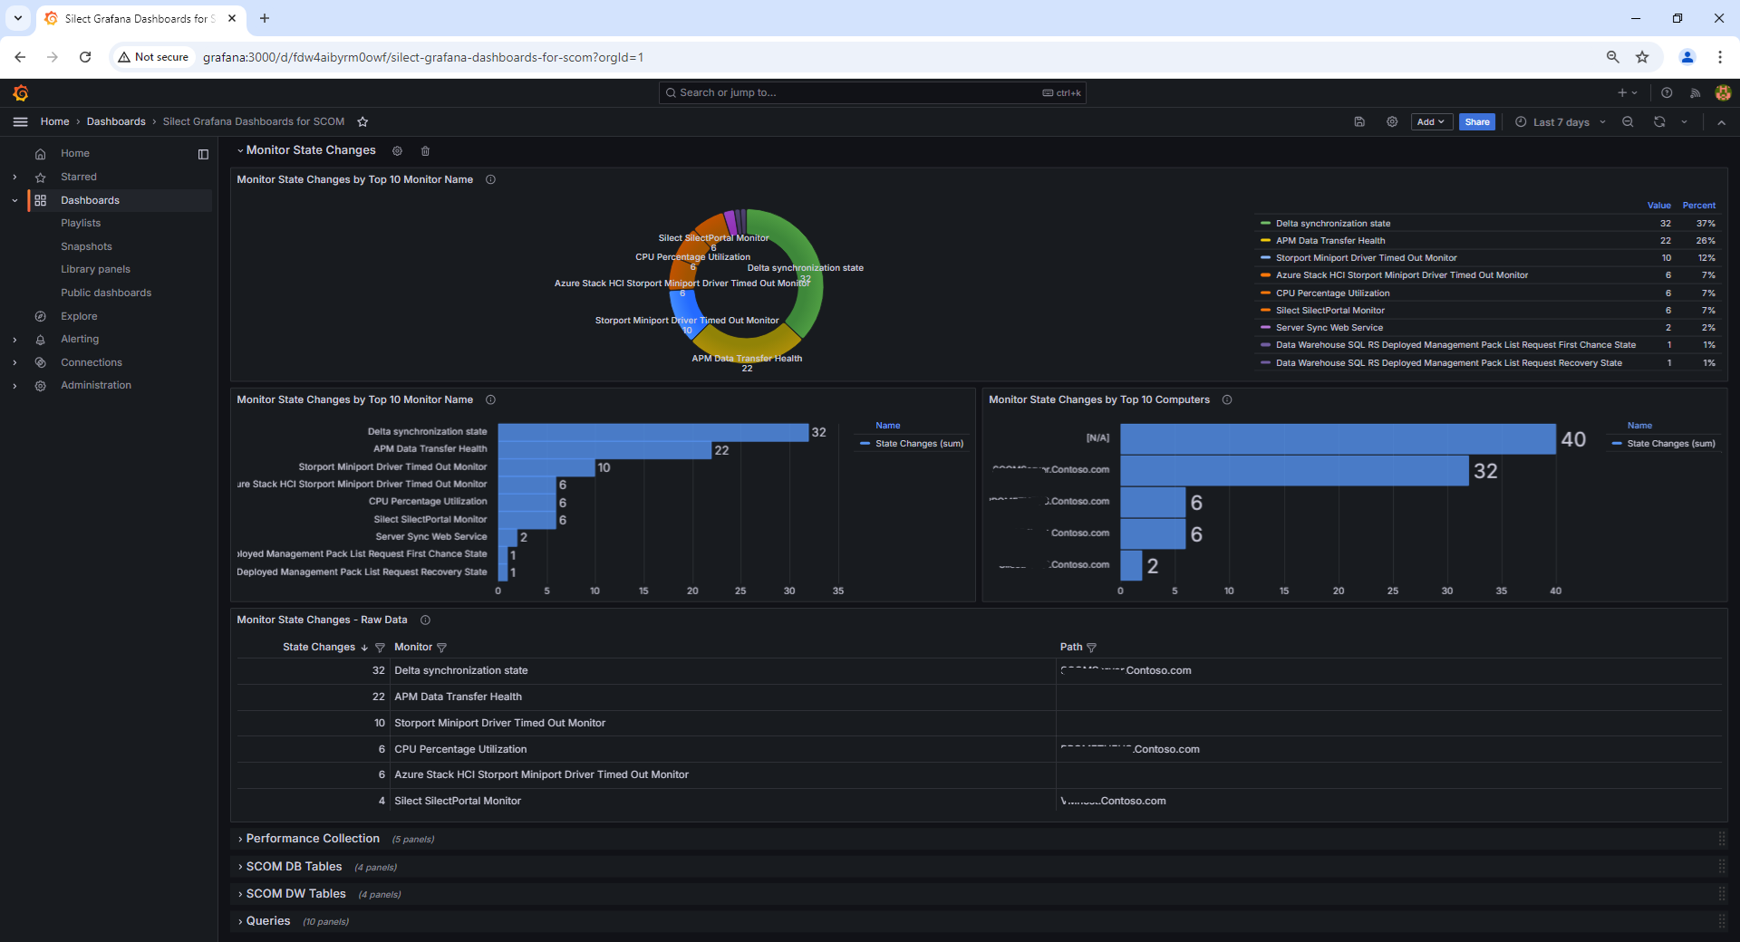Screen dimensions: 1740x942
Task: Open the plus new-item dropdown in header
Action: click(1628, 92)
